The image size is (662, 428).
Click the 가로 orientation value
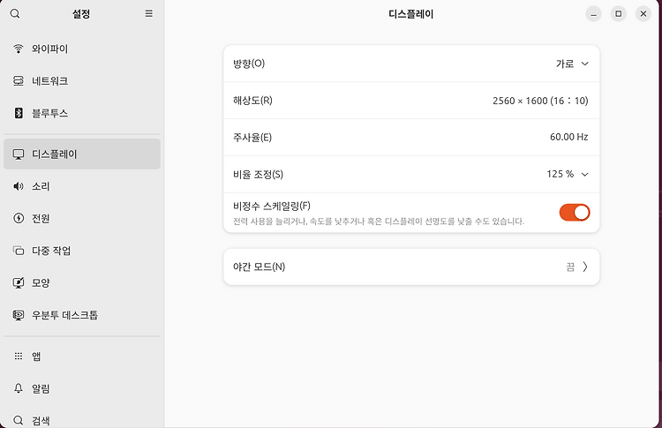565,64
